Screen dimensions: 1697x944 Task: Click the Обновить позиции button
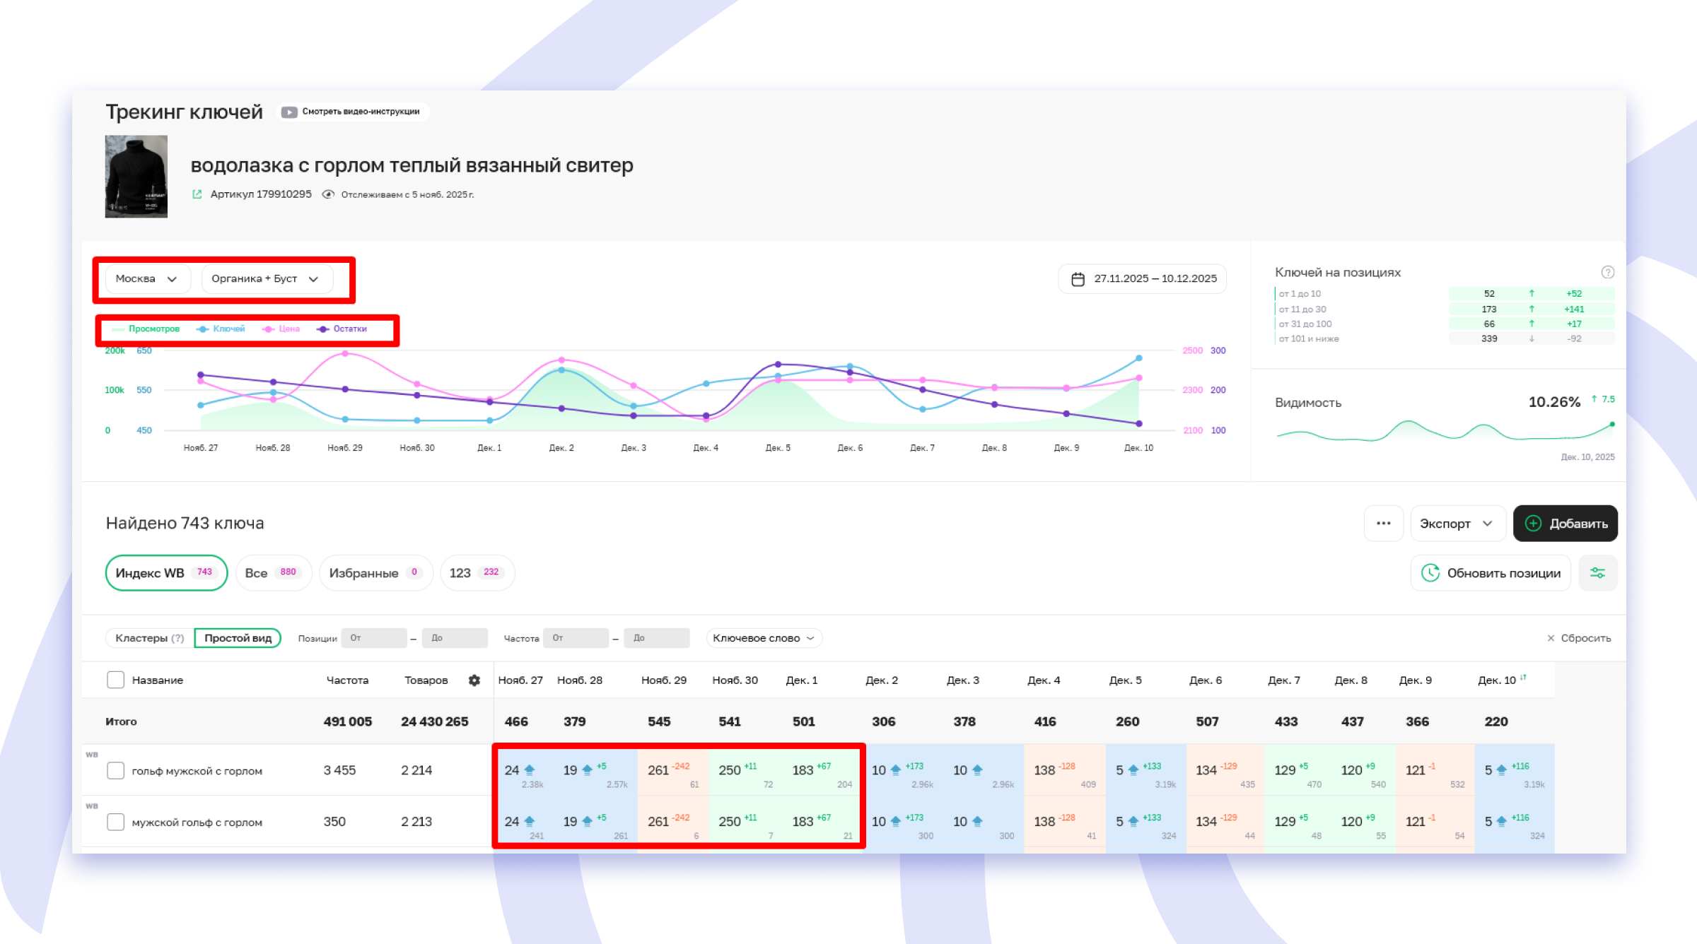coord(1491,573)
